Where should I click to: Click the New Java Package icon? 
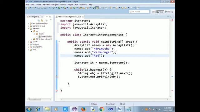pyautogui.click(x=71, y=8)
